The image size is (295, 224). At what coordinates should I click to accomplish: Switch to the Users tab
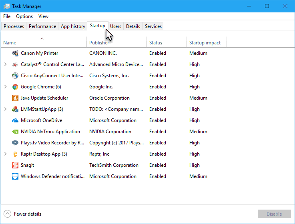pyautogui.click(x=116, y=26)
